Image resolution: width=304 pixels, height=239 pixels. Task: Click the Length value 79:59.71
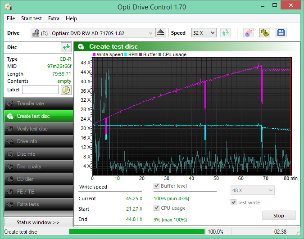pos(61,74)
